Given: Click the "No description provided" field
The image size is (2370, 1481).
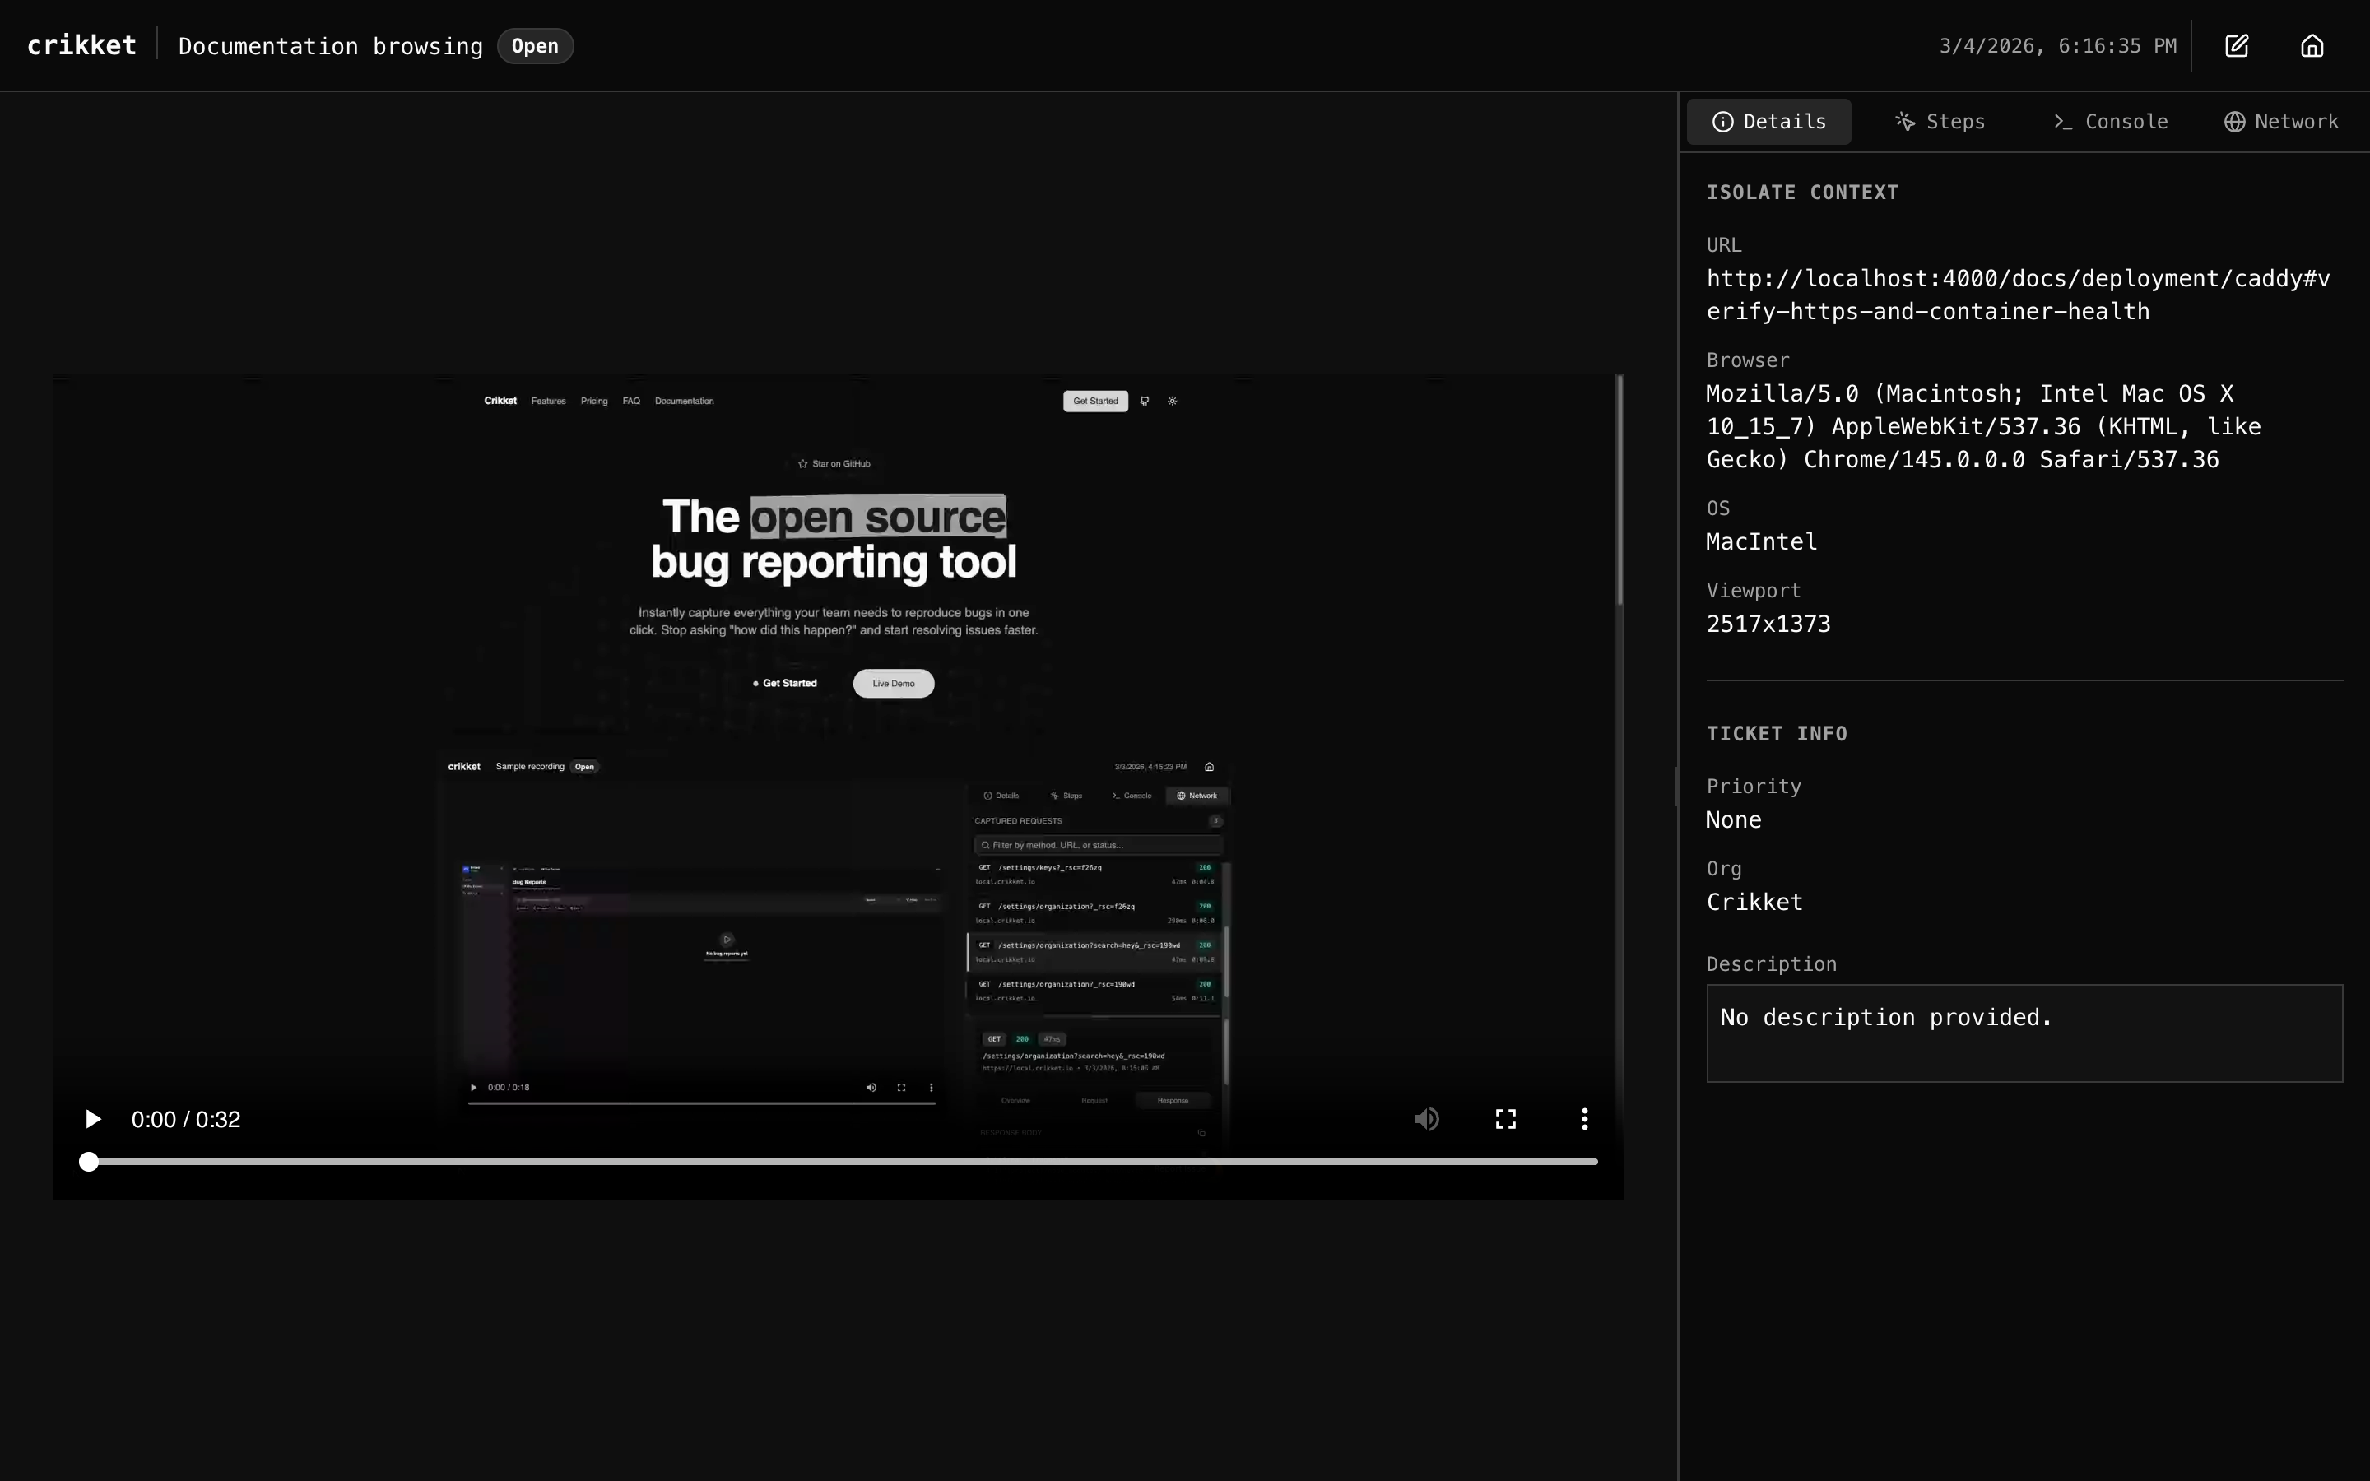Looking at the screenshot, I should click(2023, 1033).
